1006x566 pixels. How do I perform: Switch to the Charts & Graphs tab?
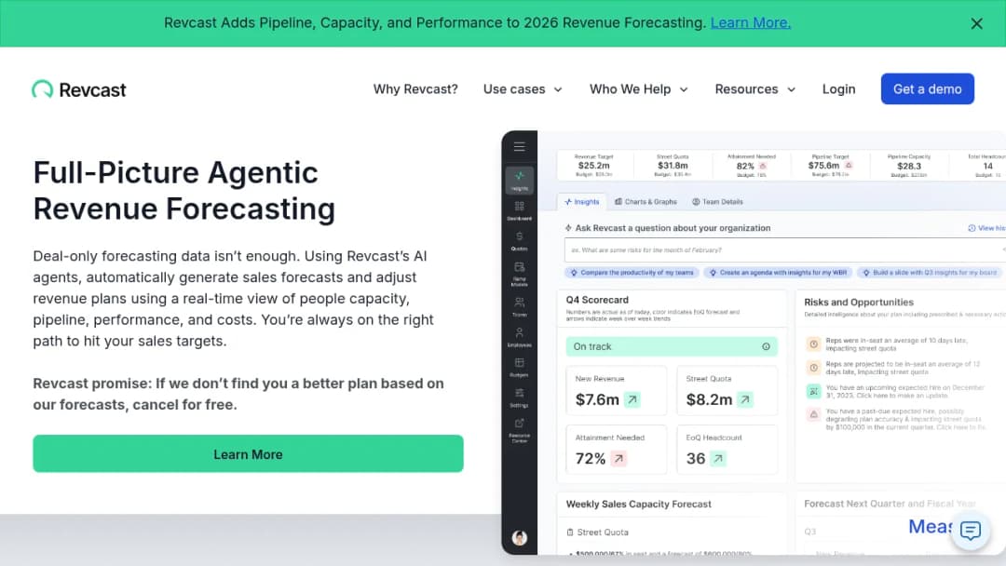pyautogui.click(x=646, y=202)
